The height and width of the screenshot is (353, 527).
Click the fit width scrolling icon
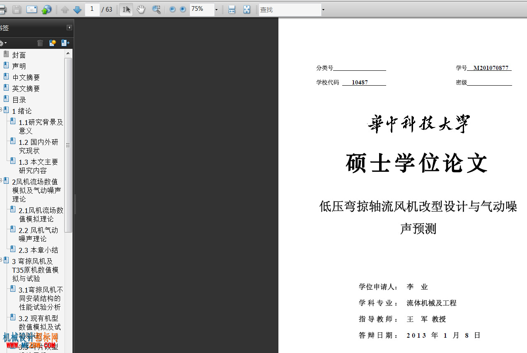click(x=232, y=10)
